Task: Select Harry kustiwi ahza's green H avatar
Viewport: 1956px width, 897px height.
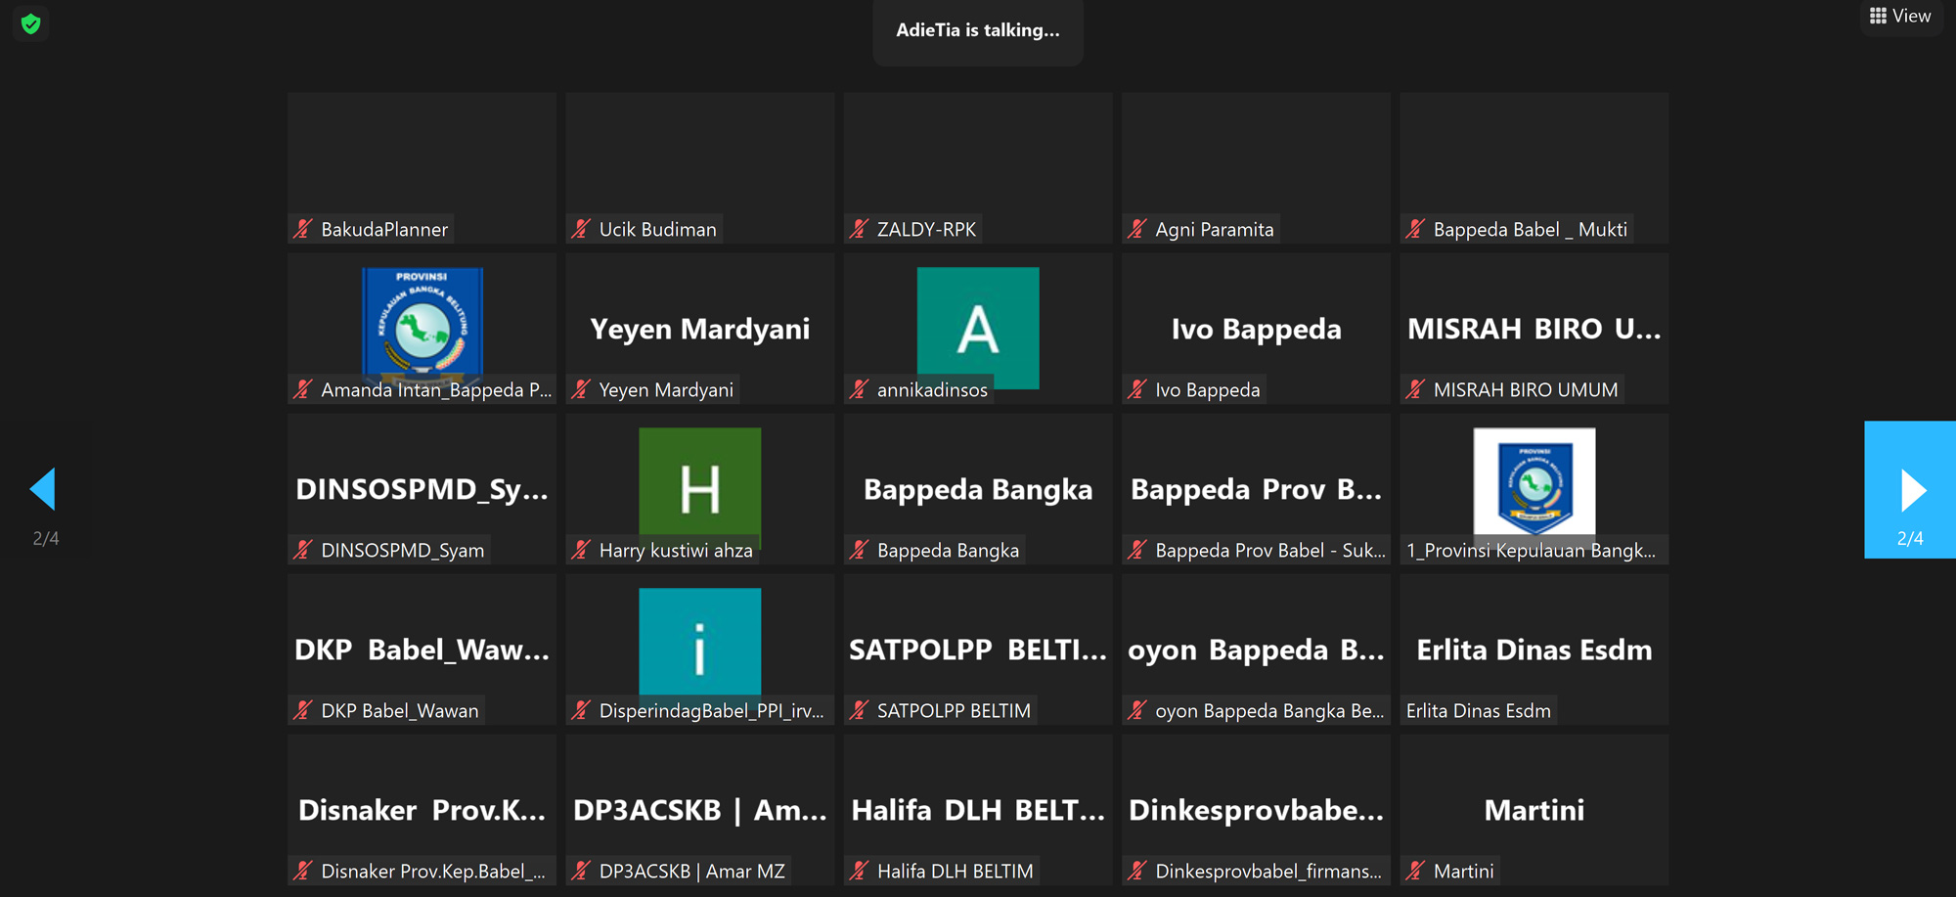Action: coord(699,486)
